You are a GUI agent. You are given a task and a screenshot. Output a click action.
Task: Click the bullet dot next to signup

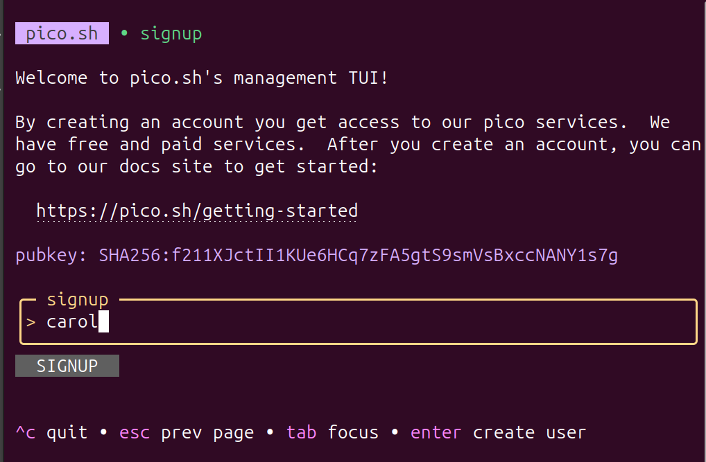coord(124,33)
